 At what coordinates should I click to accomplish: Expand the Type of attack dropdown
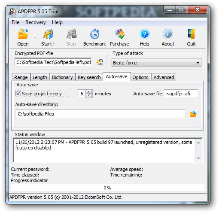click(x=156, y=63)
